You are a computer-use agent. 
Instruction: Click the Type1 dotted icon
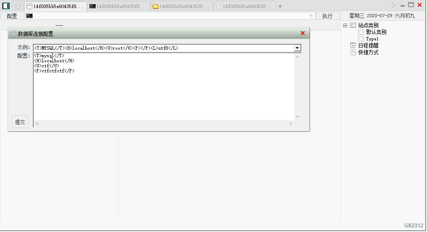[x=361, y=39]
